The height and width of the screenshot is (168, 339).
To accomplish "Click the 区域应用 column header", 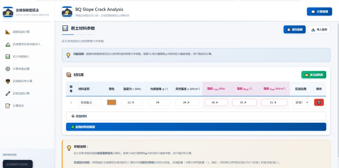I will pos(301,89).
